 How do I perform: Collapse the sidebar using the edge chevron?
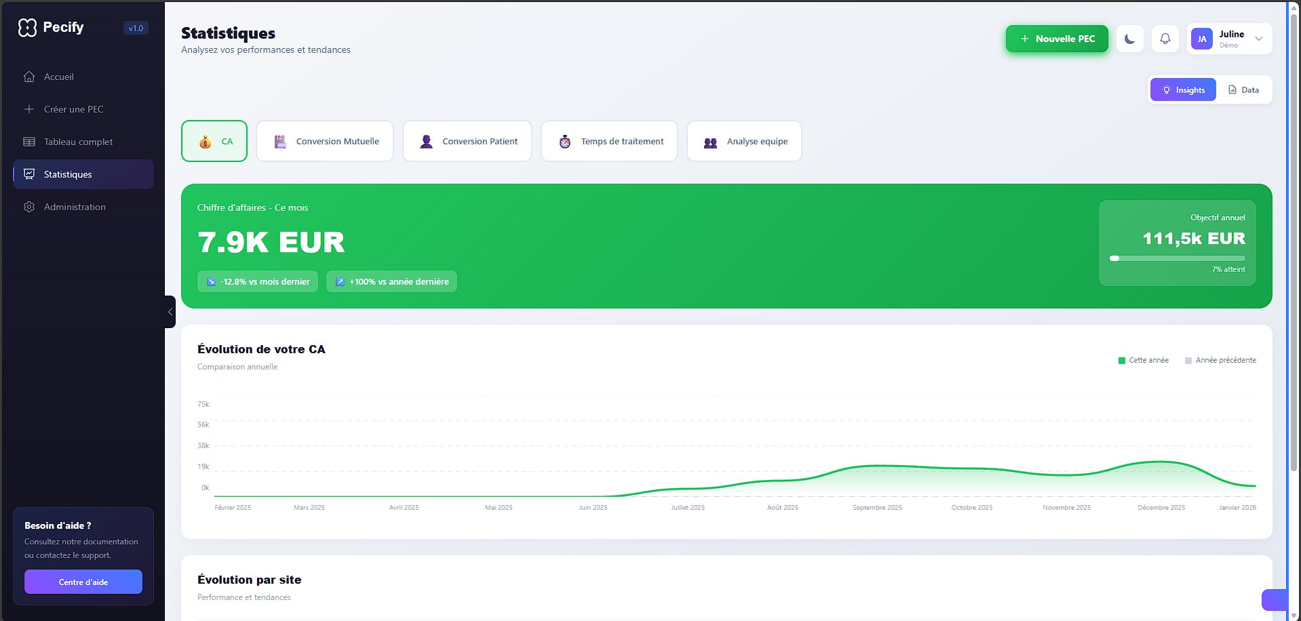(170, 312)
